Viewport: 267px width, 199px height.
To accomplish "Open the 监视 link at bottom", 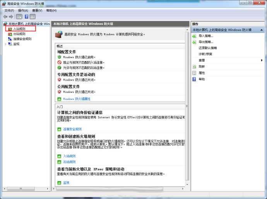I will 66,183.
